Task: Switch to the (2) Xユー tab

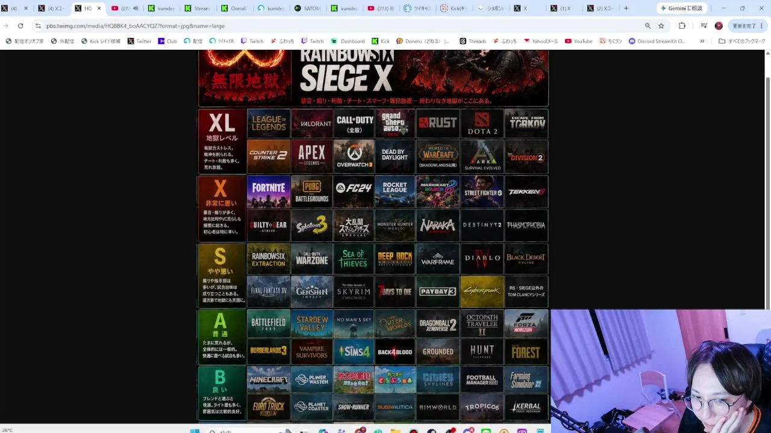Action: pyautogui.click(x=599, y=8)
